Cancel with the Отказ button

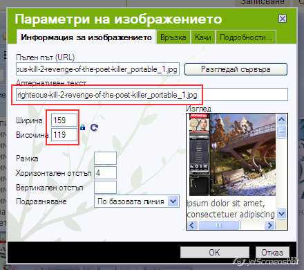[x=272, y=252]
